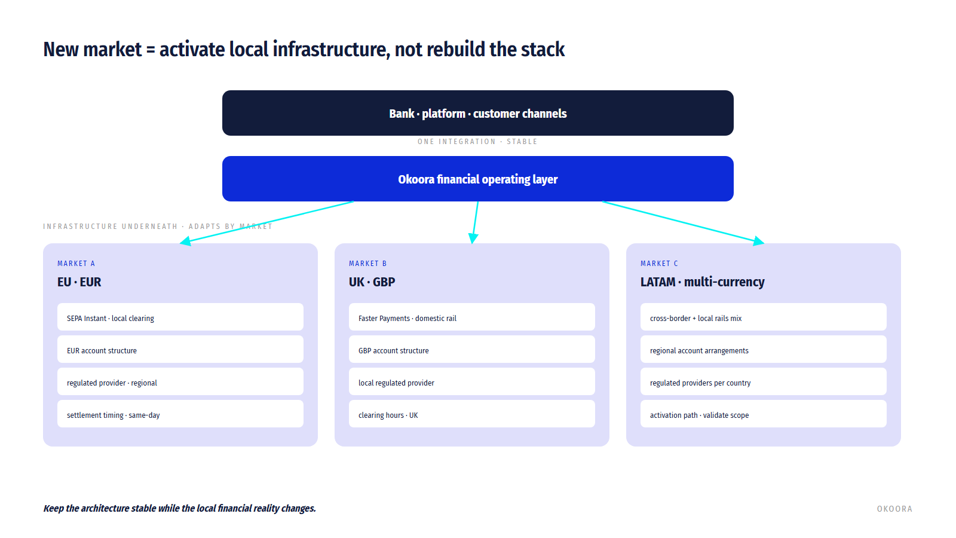Click the 'UK · GBP' heading
This screenshot has height=538, width=956.
pos(372,282)
